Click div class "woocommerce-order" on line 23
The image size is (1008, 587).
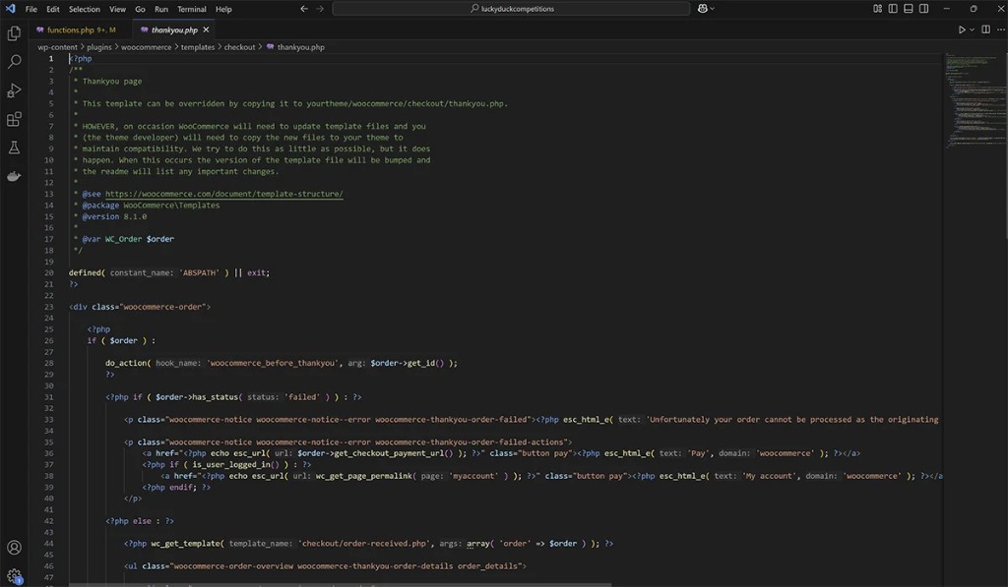pyautogui.click(x=140, y=307)
